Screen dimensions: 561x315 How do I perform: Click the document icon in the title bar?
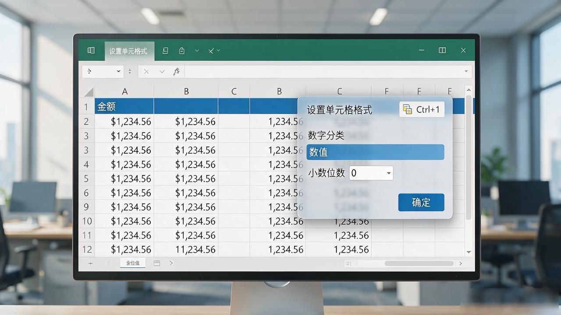(165, 51)
